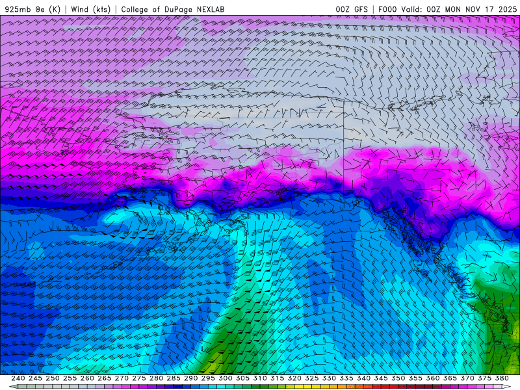Click the 315 value on the color scale
Viewport: 520px width, 390px height.
pyautogui.click(x=278, y=378)
